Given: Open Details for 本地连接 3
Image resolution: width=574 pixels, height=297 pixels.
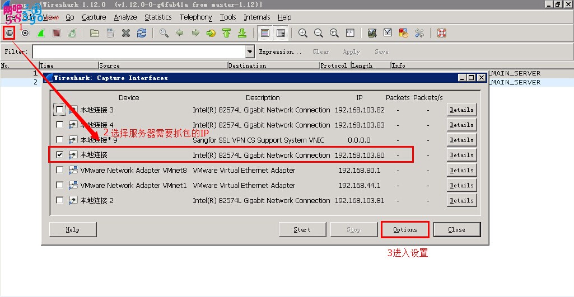Looking at the screenshot, I should [461, 110].
